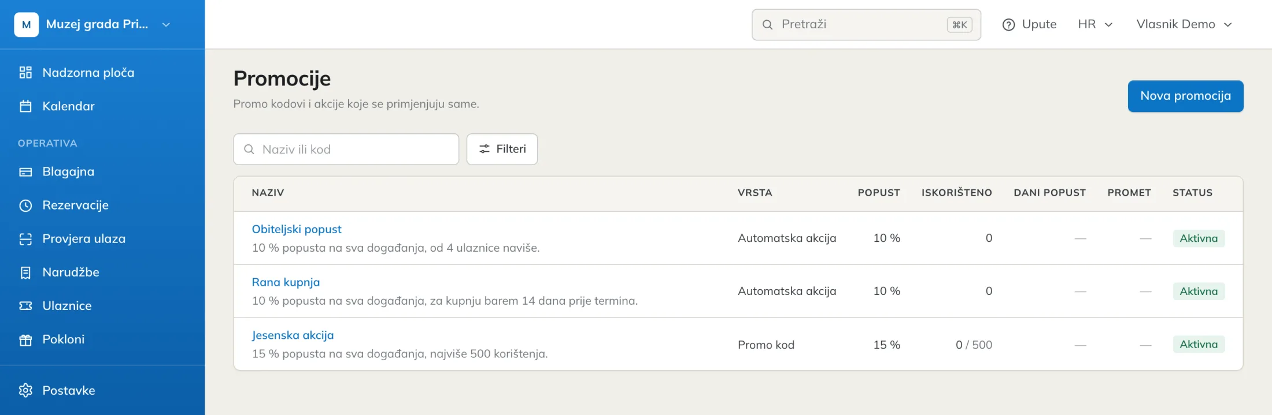Open the Rana kupnja promotion link
The image size is (1272, 415).
click(286, 282)
